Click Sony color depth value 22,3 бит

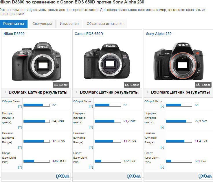point(201,121)
